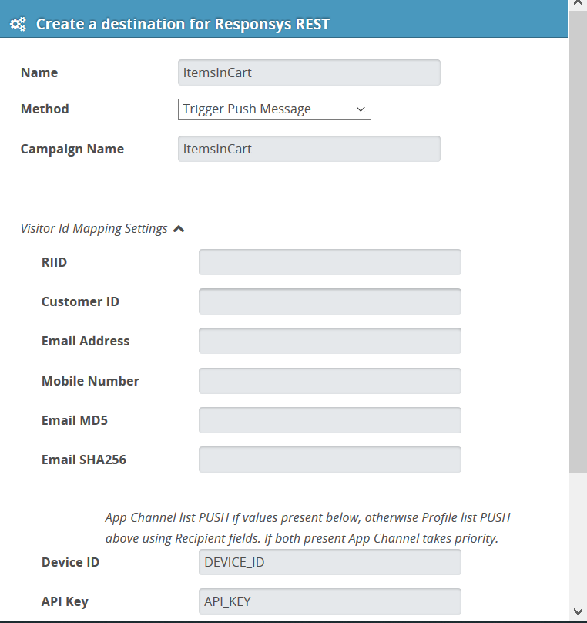Collapse Visitor Id Mapping Settings chevron

tap(179, 229)
